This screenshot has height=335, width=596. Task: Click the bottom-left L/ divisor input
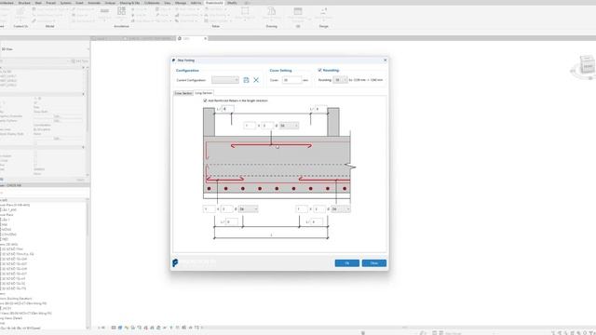coord(232,221)
